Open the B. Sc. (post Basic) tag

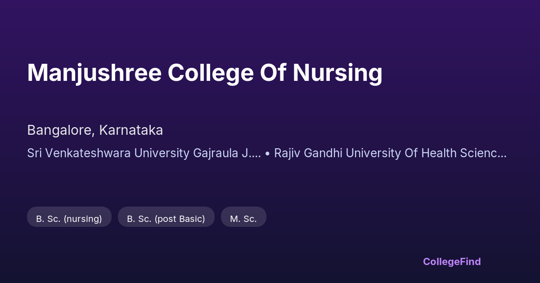(166, 219)
